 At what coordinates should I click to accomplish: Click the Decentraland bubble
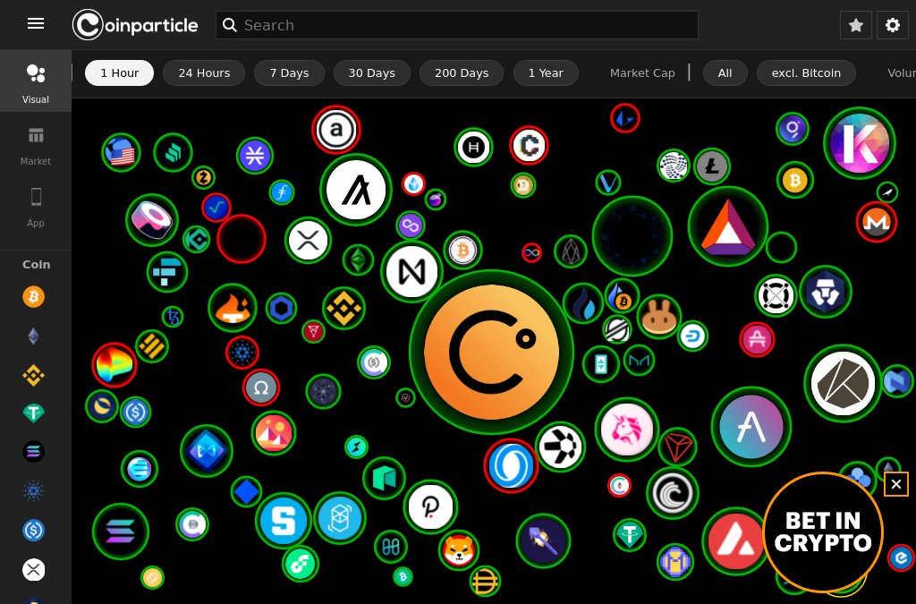(274, 433)
